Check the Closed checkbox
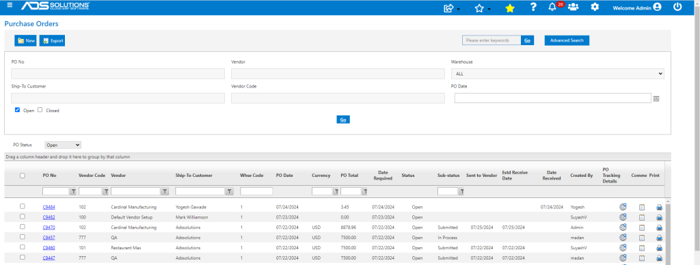This screenshot has width=700, height=265. (40, 110)
